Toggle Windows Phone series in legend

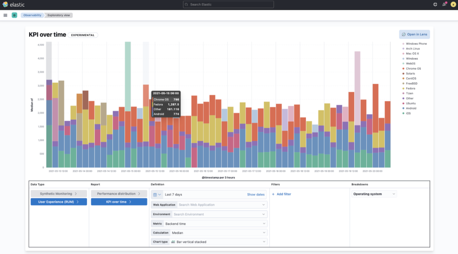tap(416, 44)
